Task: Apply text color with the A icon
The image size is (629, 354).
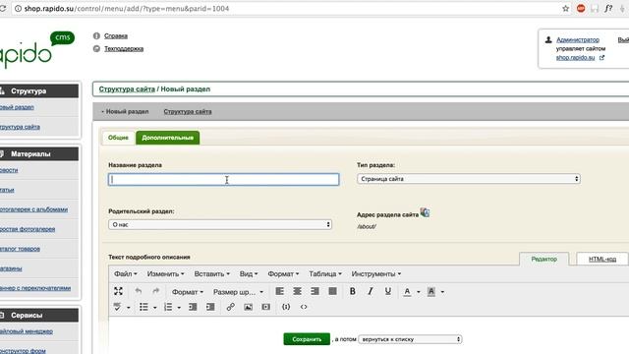Action: pos(407,292)
